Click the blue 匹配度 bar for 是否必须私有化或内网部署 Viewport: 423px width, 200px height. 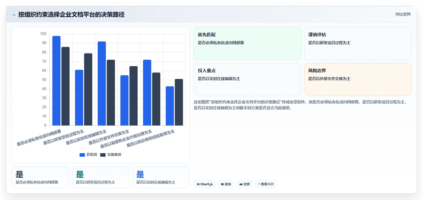56,81
